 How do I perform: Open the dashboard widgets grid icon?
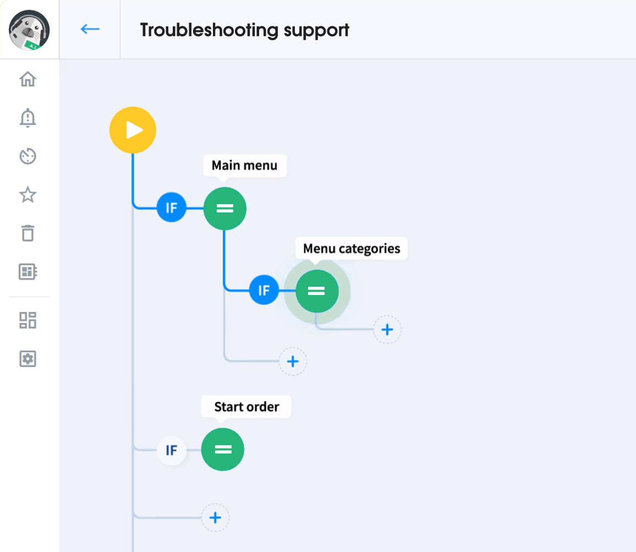(28, 320)
